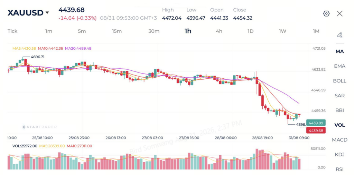This screenshot has height=175, width=354.
Task: Toggle the VOL indicator panel
Action: [x=339, y=125]
